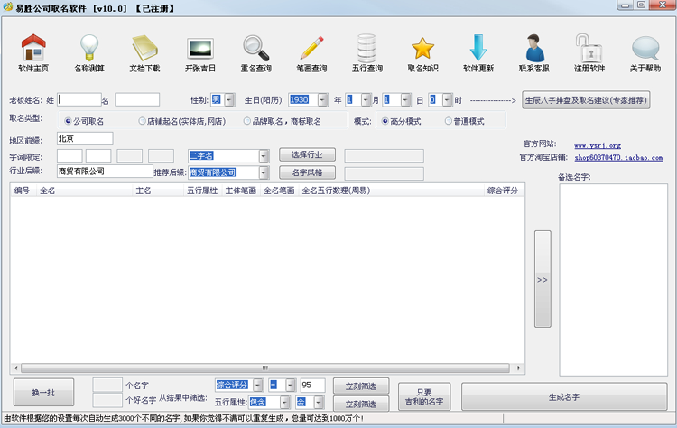Sort by the 五行属性 column header
The width and height of the screenshot is (677, 428).
(x=203, y=191)
